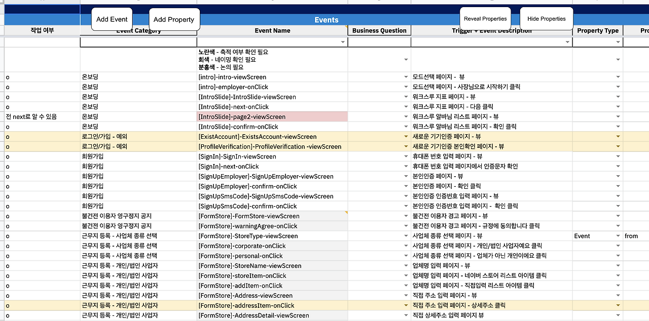Select the [FormStore]-StoreName-viewScreen cell
Screen dimensions: 649x321
tap(272, 266)
